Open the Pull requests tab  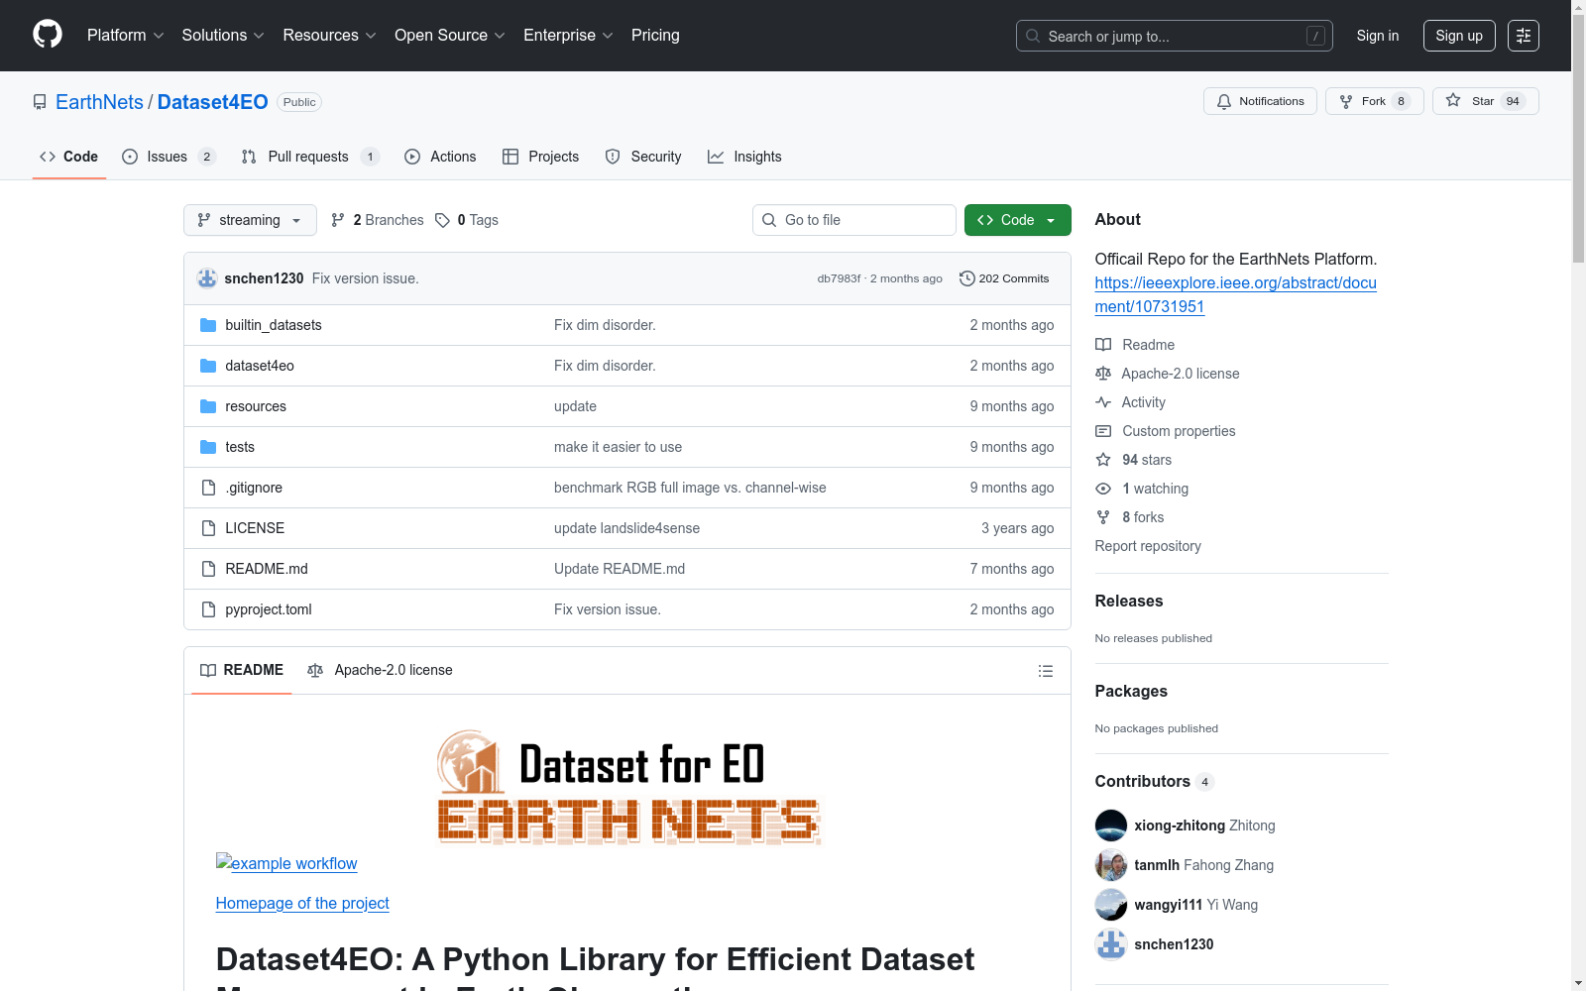coord(308,157)
